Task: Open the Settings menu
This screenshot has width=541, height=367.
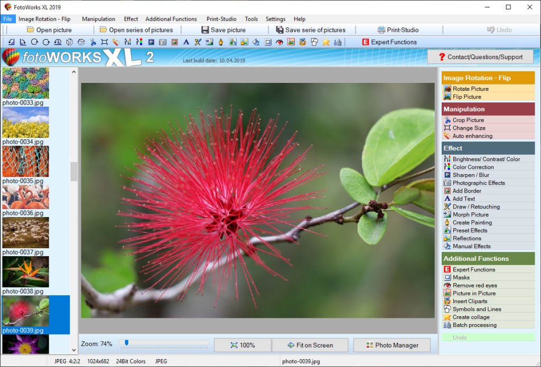Action: (275, 18)
